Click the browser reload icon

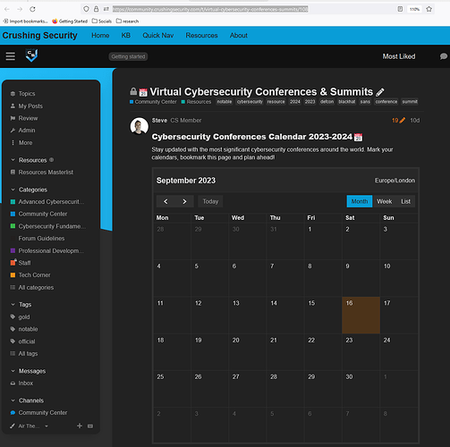(x=32, y=9)
